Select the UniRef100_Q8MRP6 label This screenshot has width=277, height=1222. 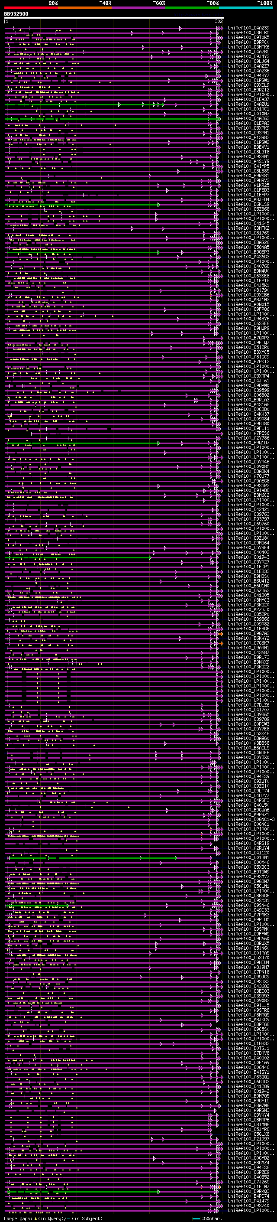tap(248, 1120)
